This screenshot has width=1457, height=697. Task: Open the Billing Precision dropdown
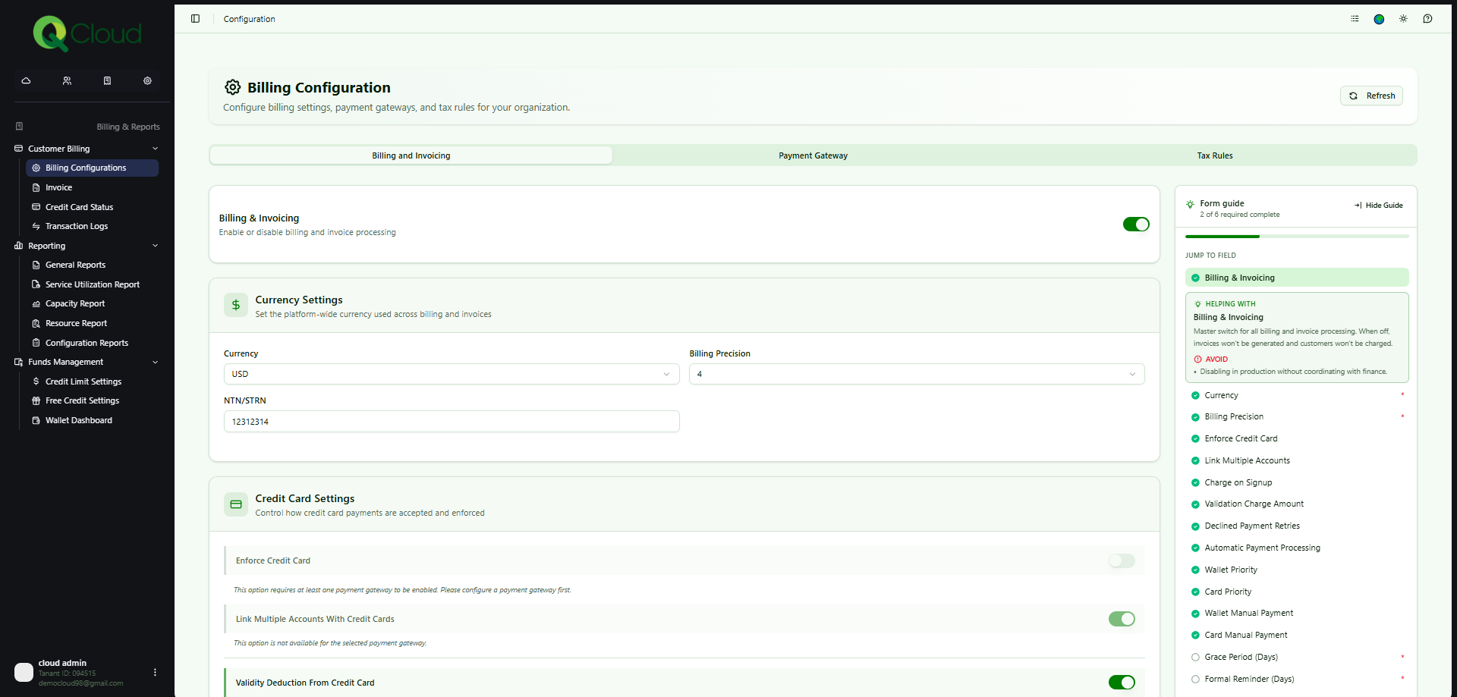click(917, 374)
